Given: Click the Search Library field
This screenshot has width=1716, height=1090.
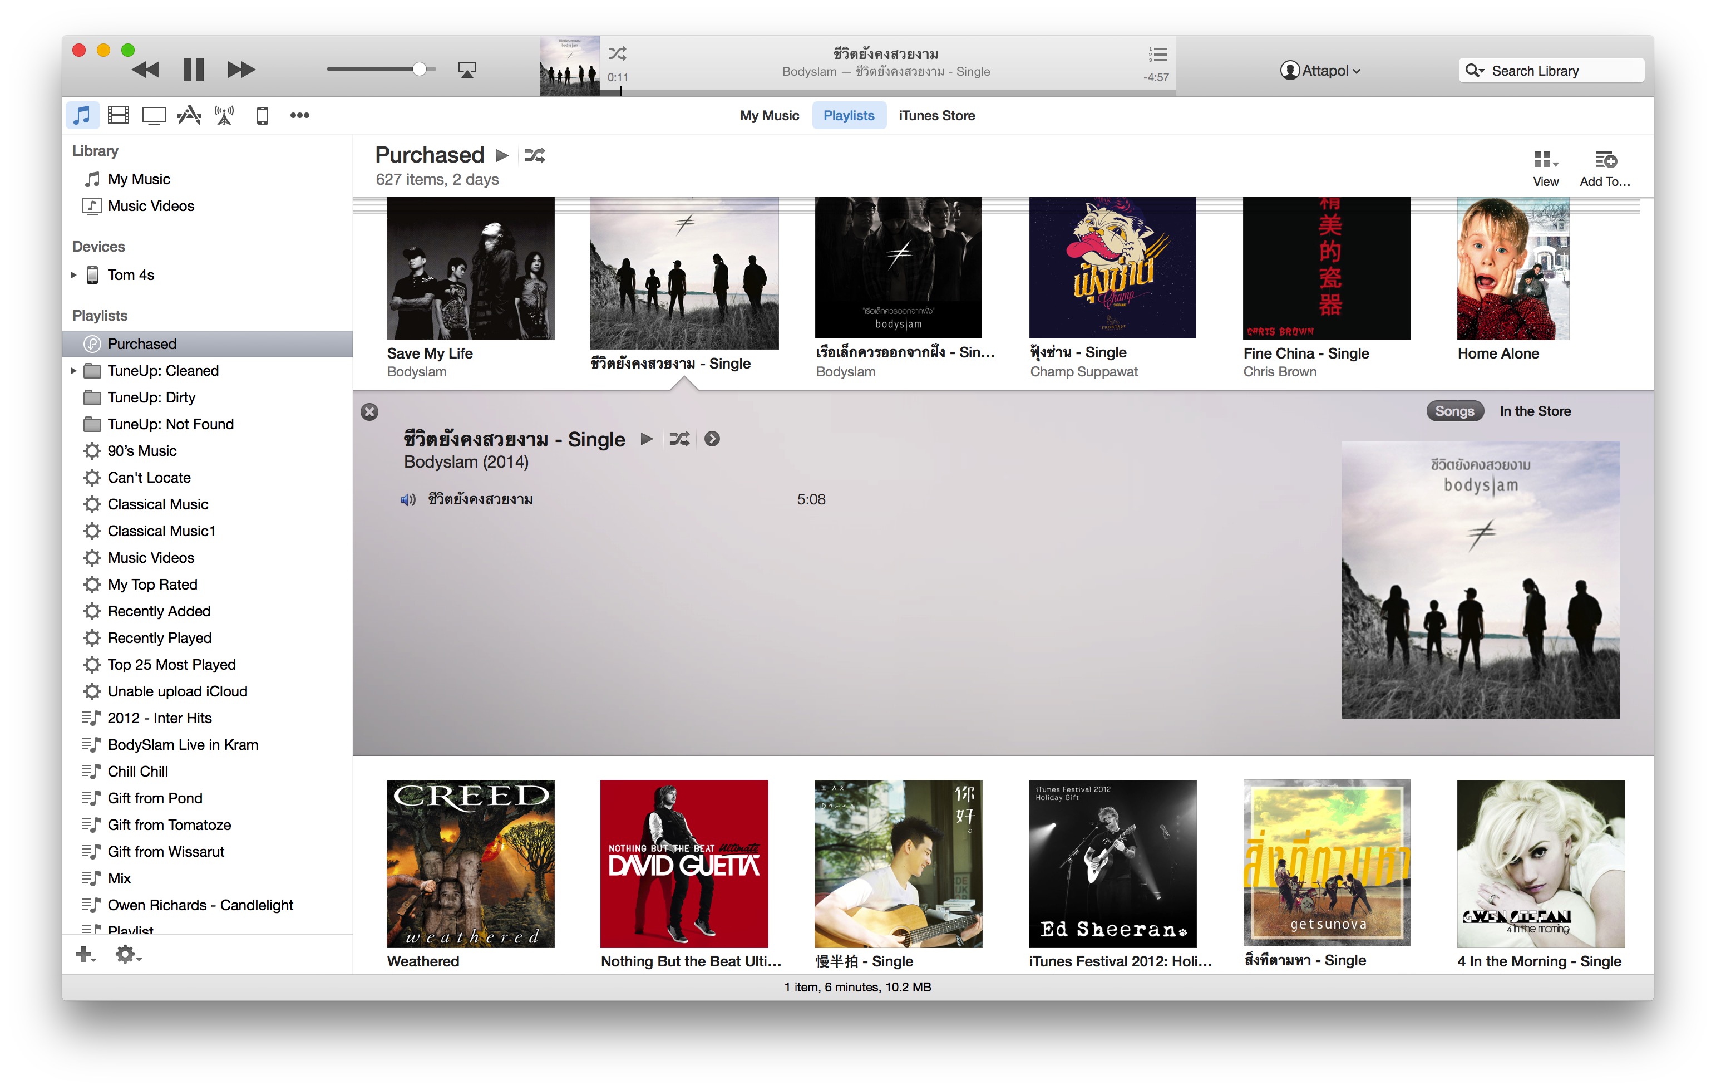Looking at the screenshot, I should [1551, 71].
